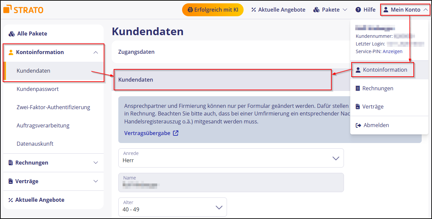
Task: Collapse the Kontoinformation sidebar section
Action: point(96,52)
